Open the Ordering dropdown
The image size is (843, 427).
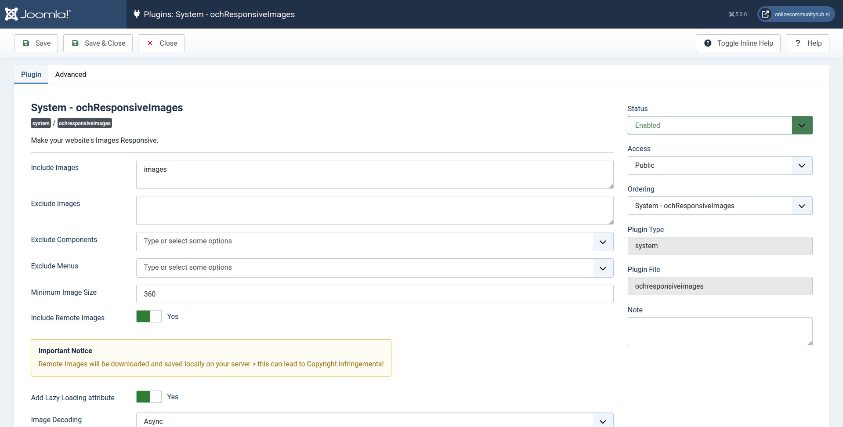720,206
